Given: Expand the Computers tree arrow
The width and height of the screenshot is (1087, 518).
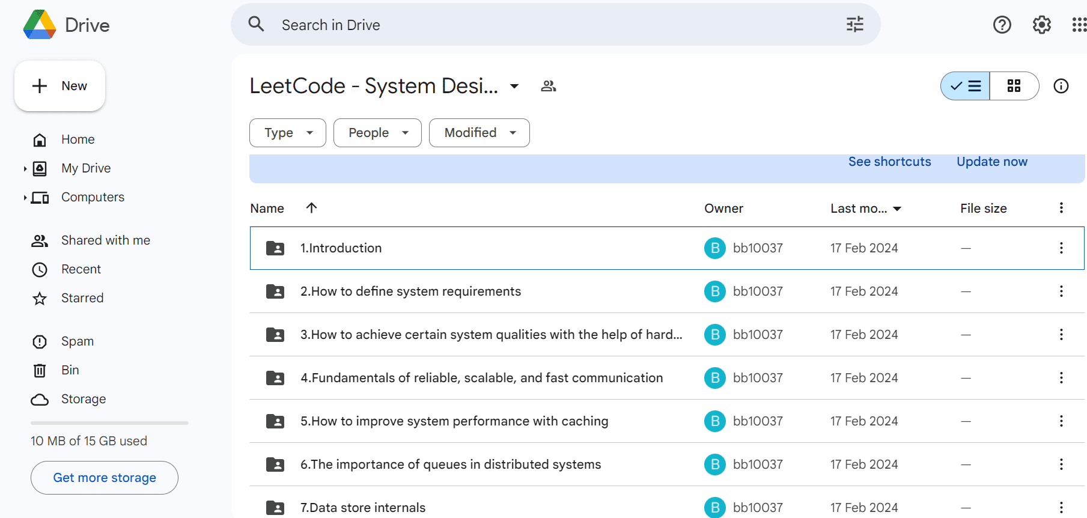Looking at the screenshot, I should (x=25, y=198).
